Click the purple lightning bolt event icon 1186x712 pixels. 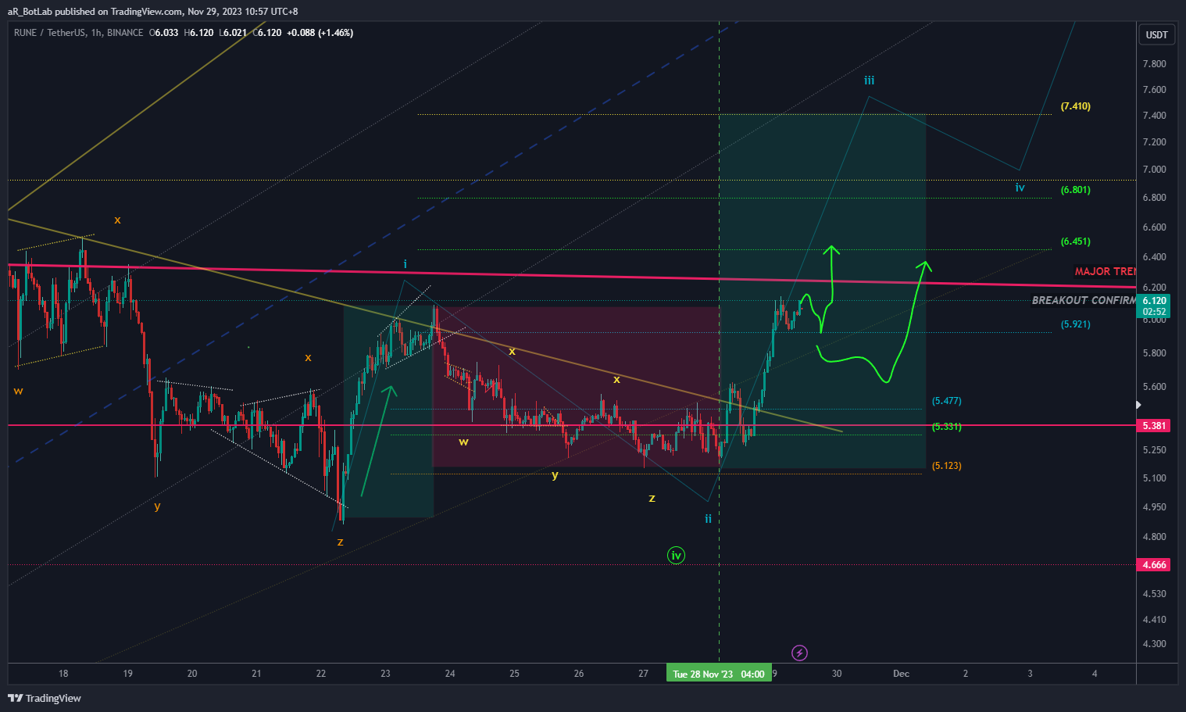point(799,653)
